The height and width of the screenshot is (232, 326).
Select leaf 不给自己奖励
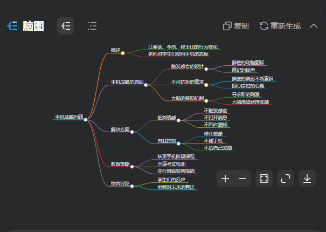[x=218, y=148]
